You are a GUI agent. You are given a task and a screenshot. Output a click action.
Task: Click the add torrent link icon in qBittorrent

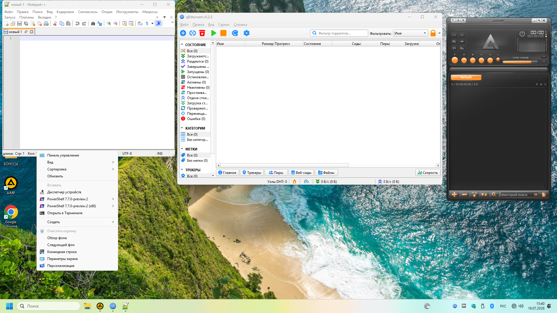point(193,33)
